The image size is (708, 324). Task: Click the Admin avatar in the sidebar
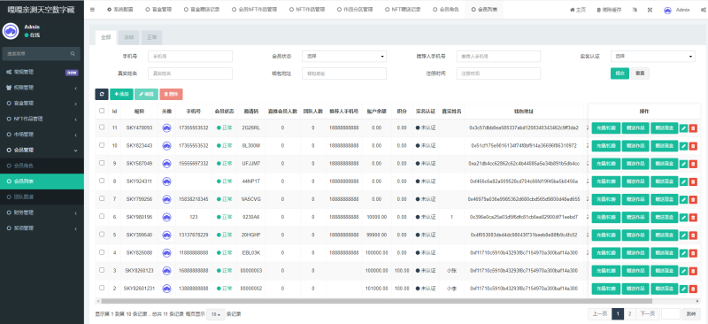click(x=11, y=31)
